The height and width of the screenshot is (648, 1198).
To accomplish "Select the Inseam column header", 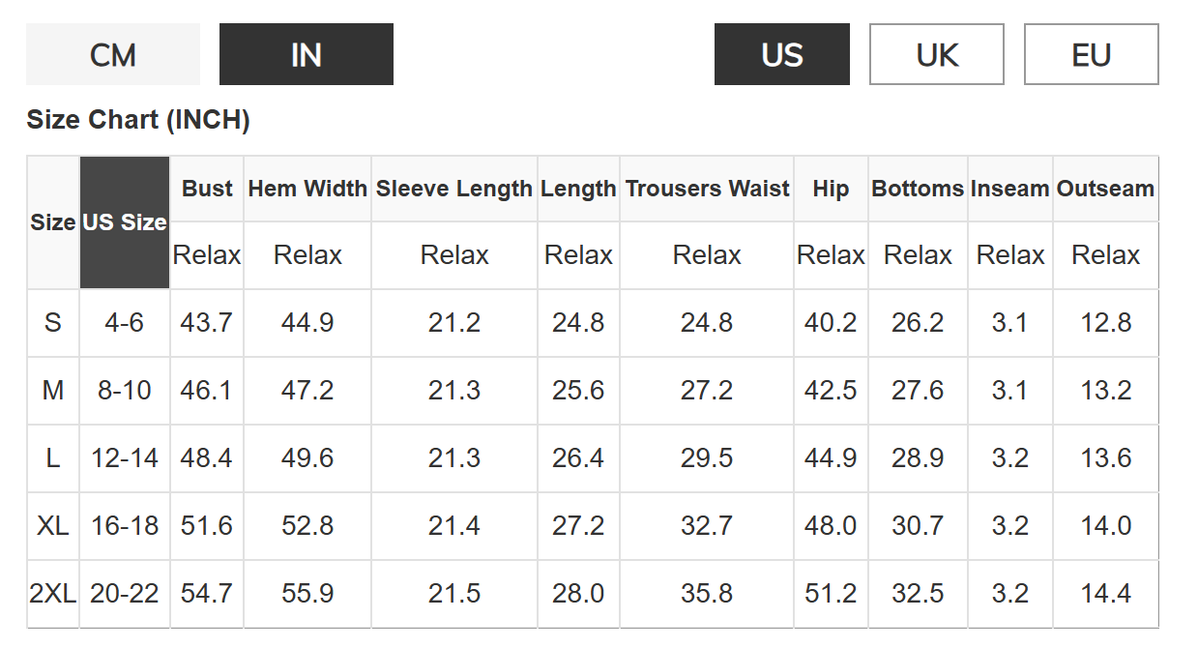I will tap(1009, 189).
